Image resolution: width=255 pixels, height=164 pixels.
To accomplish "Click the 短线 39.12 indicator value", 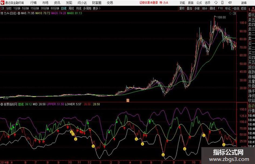I will pyautogui.click(x=25, y=104).
